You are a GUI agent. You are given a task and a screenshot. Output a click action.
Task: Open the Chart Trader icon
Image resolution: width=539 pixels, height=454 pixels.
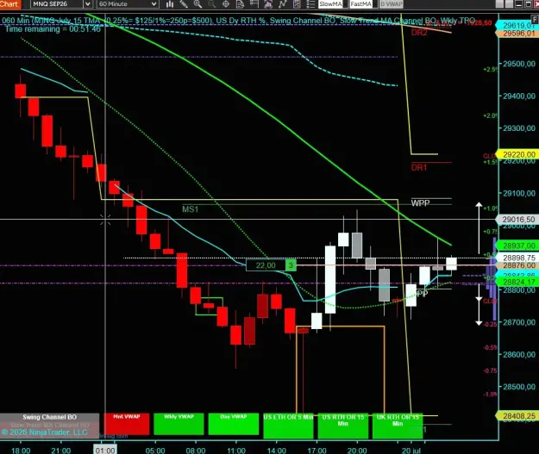pos(254,4)
